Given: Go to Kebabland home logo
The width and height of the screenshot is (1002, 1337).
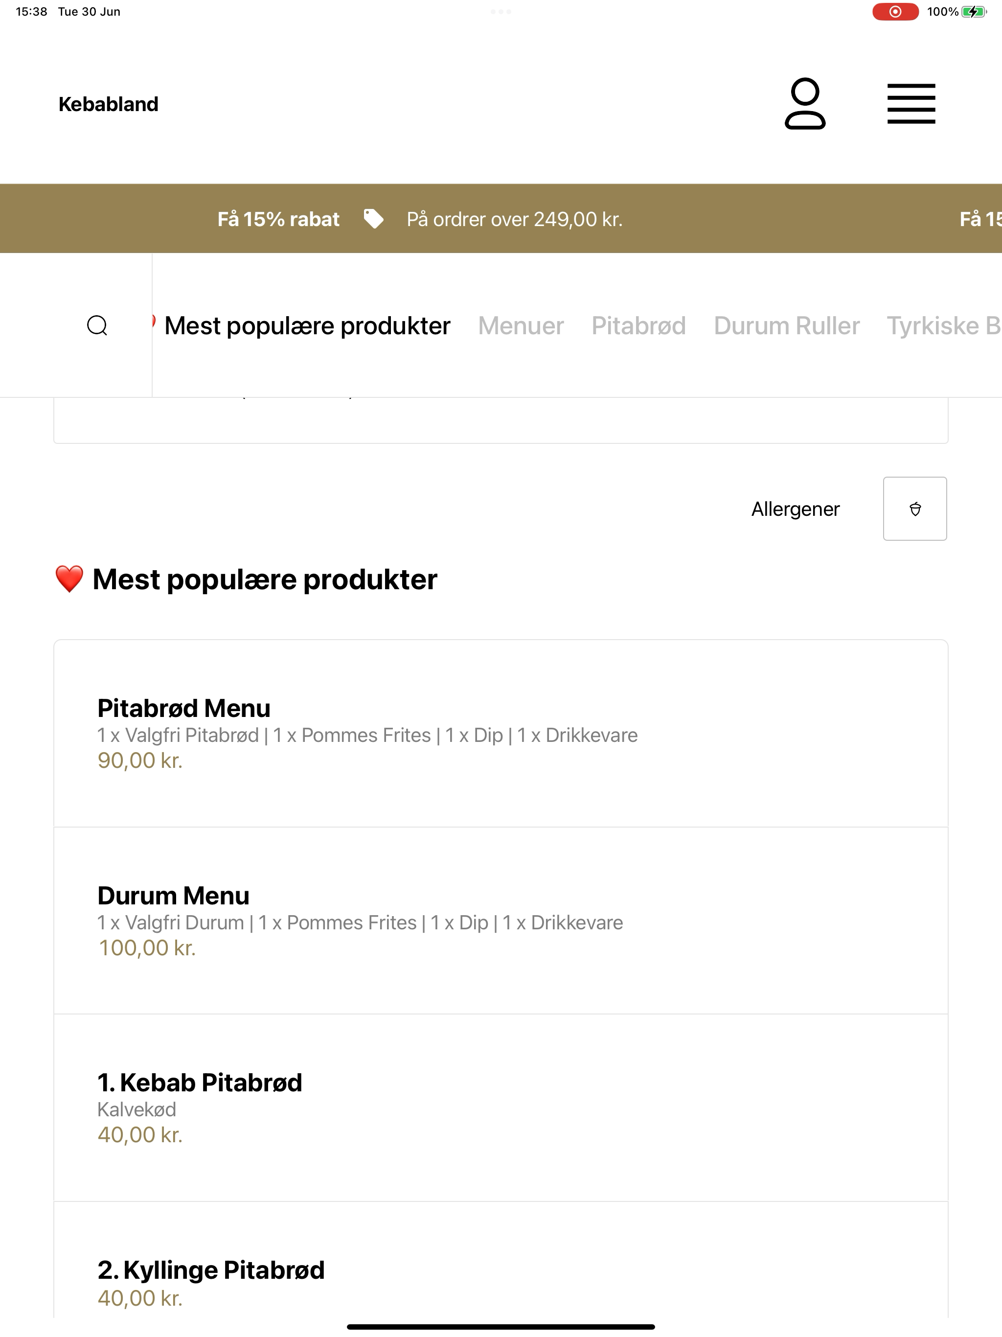Looking at the screenshot, I should point(108,104).
